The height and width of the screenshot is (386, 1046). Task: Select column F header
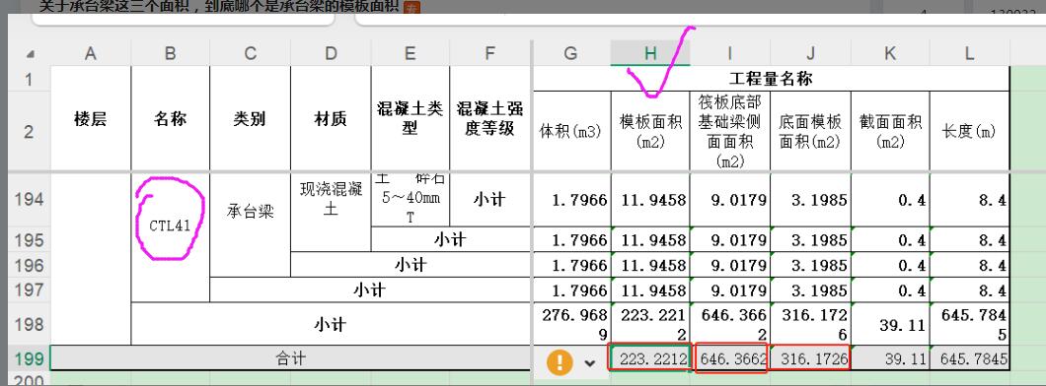point(490,53)
